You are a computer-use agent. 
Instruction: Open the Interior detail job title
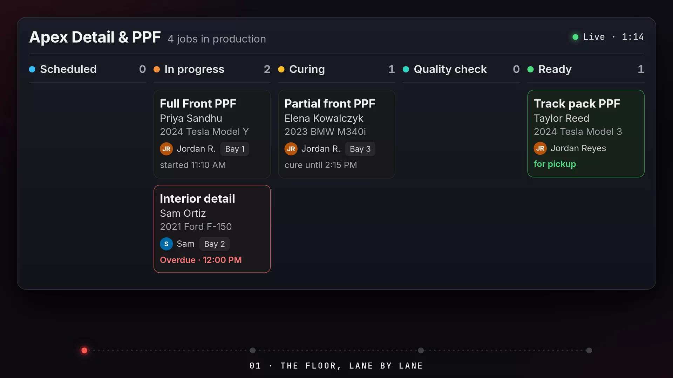(x=197, y=198)
